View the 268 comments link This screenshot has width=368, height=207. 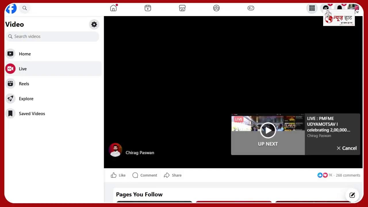[348, 175]
